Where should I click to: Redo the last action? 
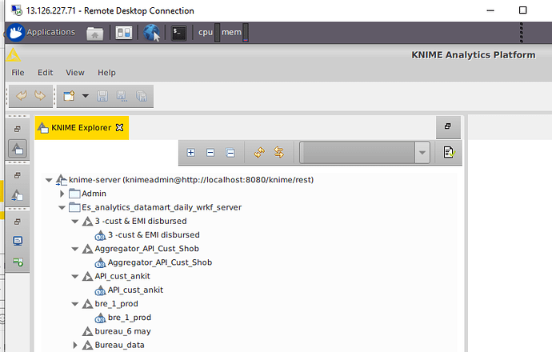(x=40, y=96)
